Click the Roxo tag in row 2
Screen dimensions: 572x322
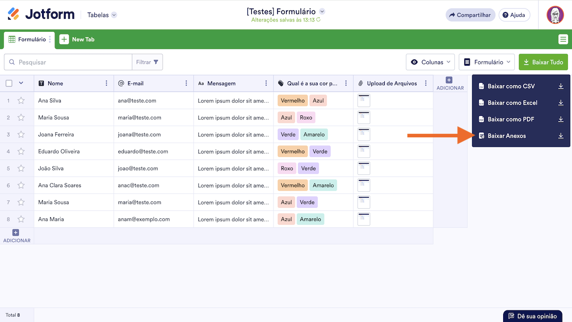[306, 118]
